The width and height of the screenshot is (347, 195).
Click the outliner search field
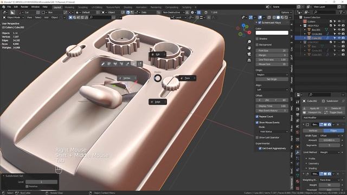pyautogui.click(x=324, y=12)
